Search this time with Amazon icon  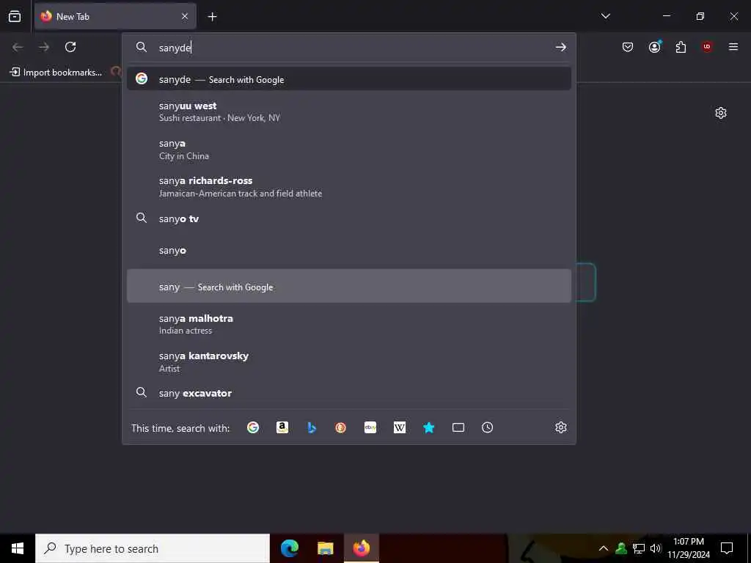point(282,427)
